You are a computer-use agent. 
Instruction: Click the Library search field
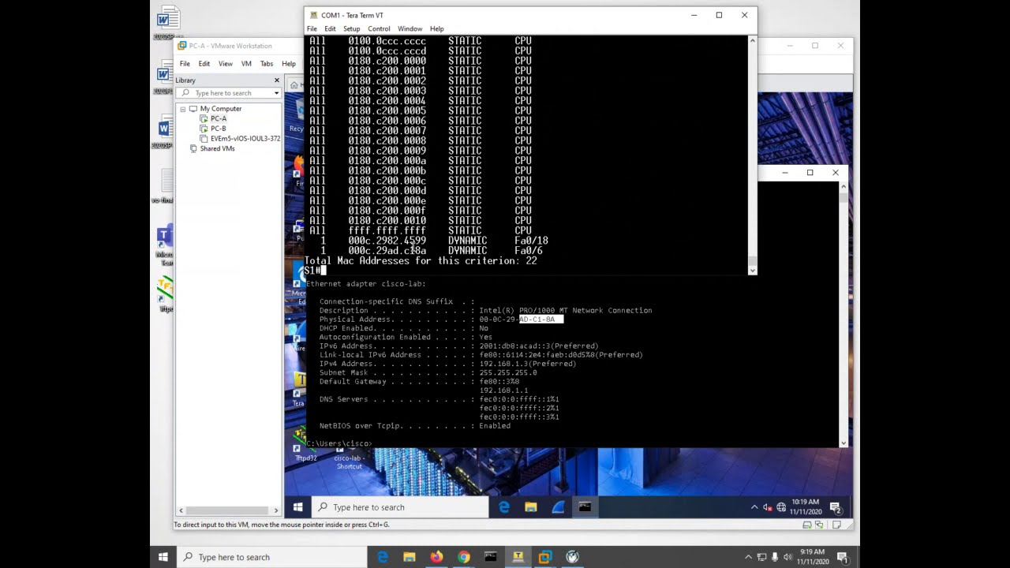[x=228, y=93]
